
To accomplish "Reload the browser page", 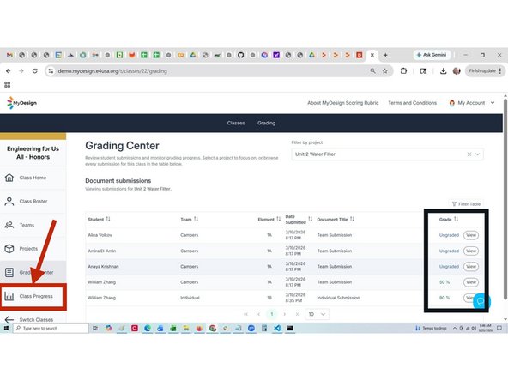I will tap(34, 71).
